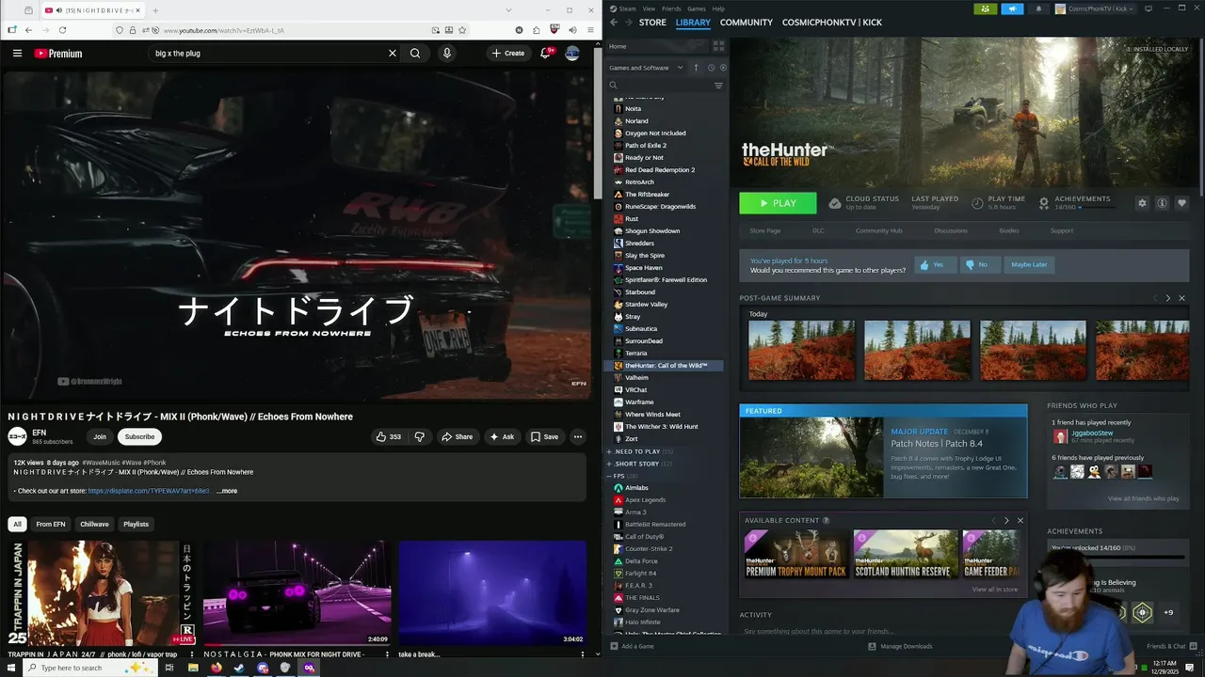Switch Steam library to grid collections view
Screen dimensions: 1205x677
pos(718,45)
